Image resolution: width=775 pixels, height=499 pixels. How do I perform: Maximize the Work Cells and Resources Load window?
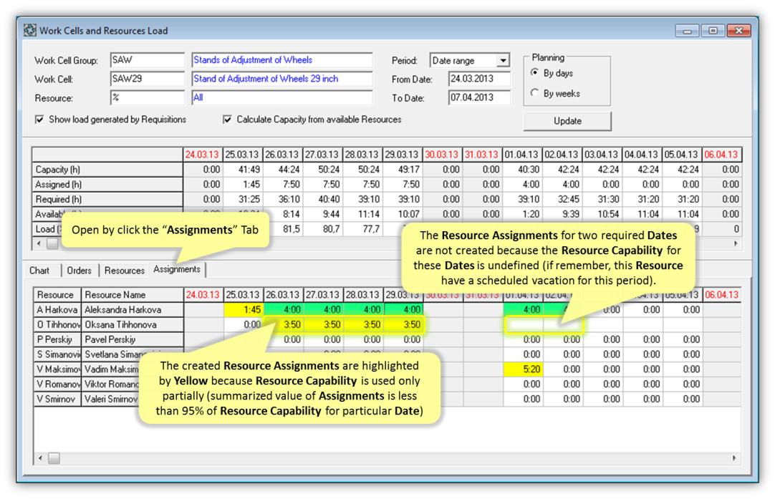coord(713,31)
